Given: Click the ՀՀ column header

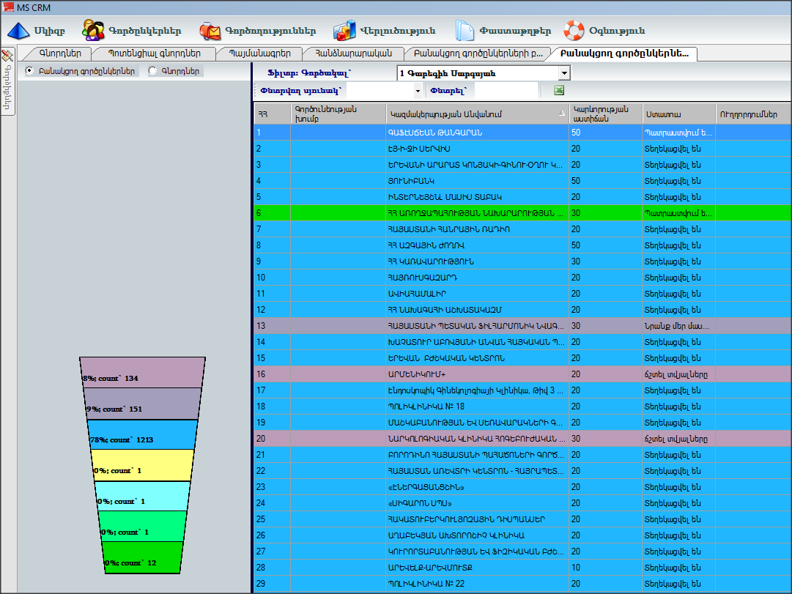Looking at the screenshot, I should pyautogui.click(x=273, y=114).
